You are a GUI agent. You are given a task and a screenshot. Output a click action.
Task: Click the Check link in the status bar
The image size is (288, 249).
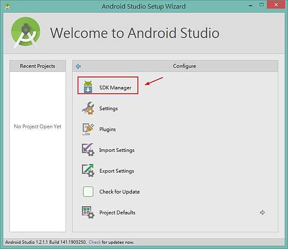(95, 242)
